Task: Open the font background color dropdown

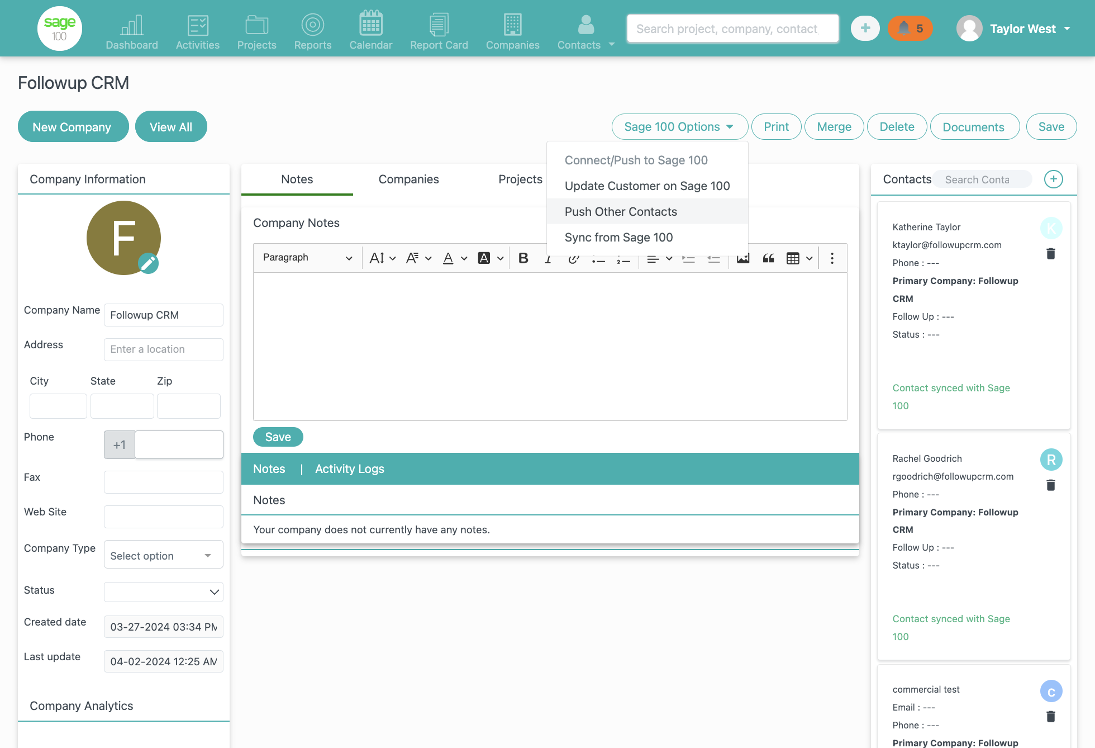Action: pyautogui.click(x=491, y=258)
